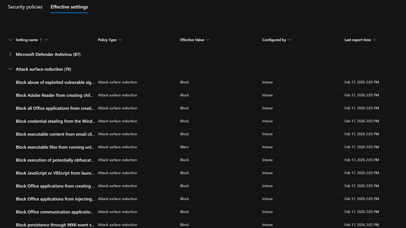The width and height of the screenshot is (406, 228).
Task: Click the ascending sort arrow beside Setting name
Action: [x=41, y=40]
